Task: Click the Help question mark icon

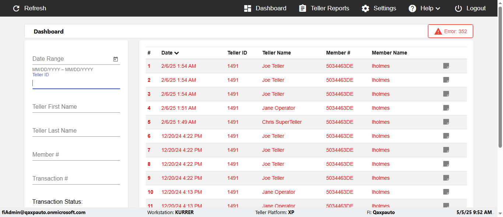Action: coord(412,8)
